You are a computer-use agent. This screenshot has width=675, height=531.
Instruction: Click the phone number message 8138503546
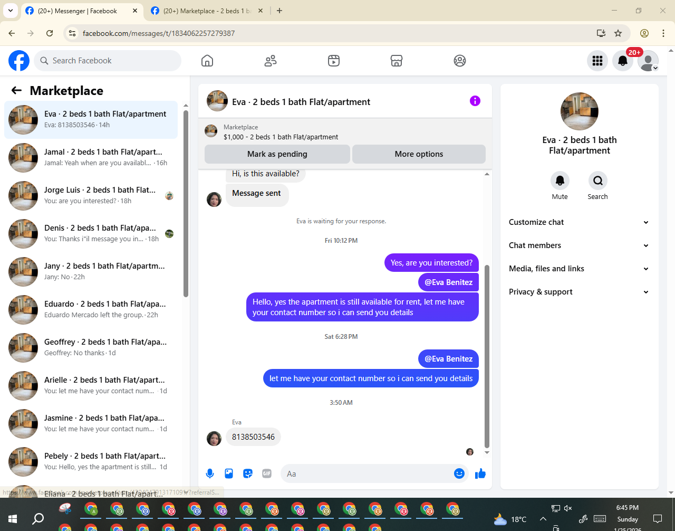pos(254,437)
